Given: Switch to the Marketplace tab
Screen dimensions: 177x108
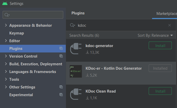Looking at the screenshot, I should [166, 13].
